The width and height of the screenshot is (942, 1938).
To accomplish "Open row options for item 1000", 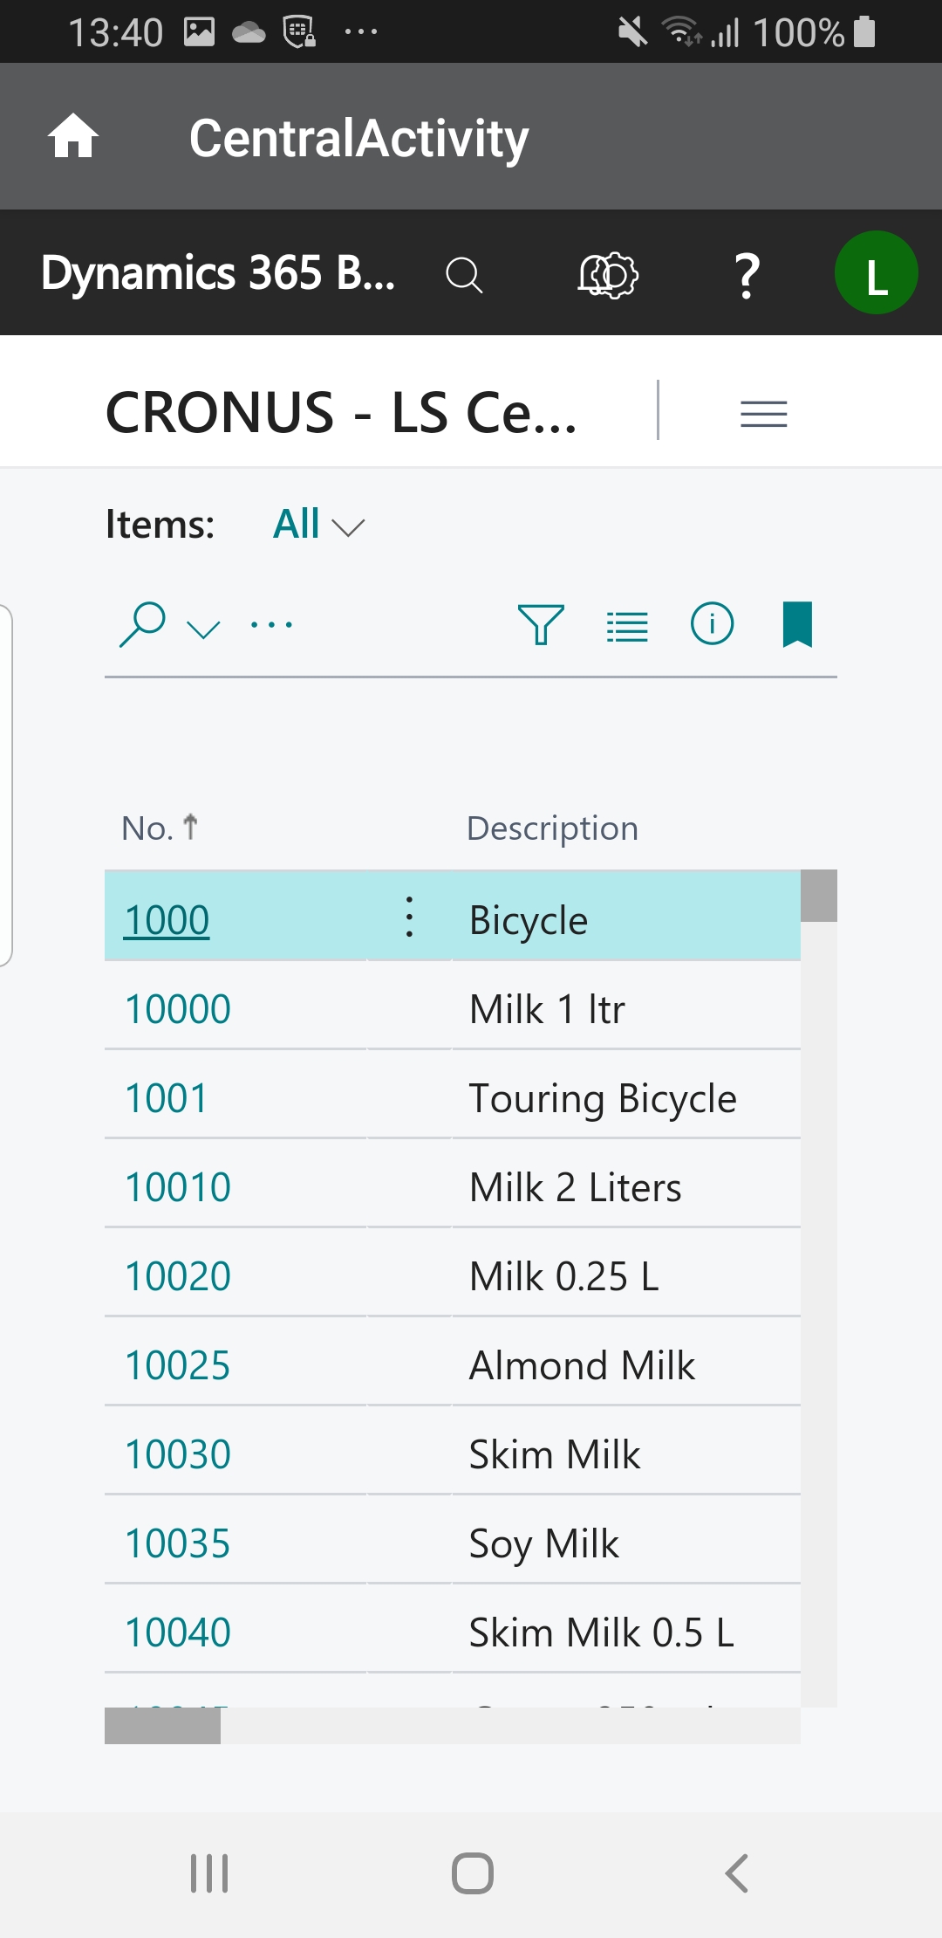I will (409, 917).
